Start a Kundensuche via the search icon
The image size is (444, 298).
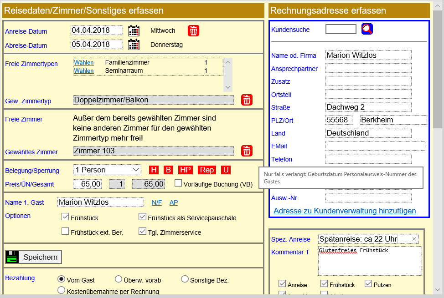367,29
